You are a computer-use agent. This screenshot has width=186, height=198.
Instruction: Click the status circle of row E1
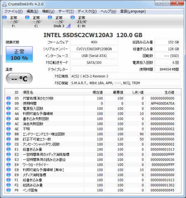[9, 149]
